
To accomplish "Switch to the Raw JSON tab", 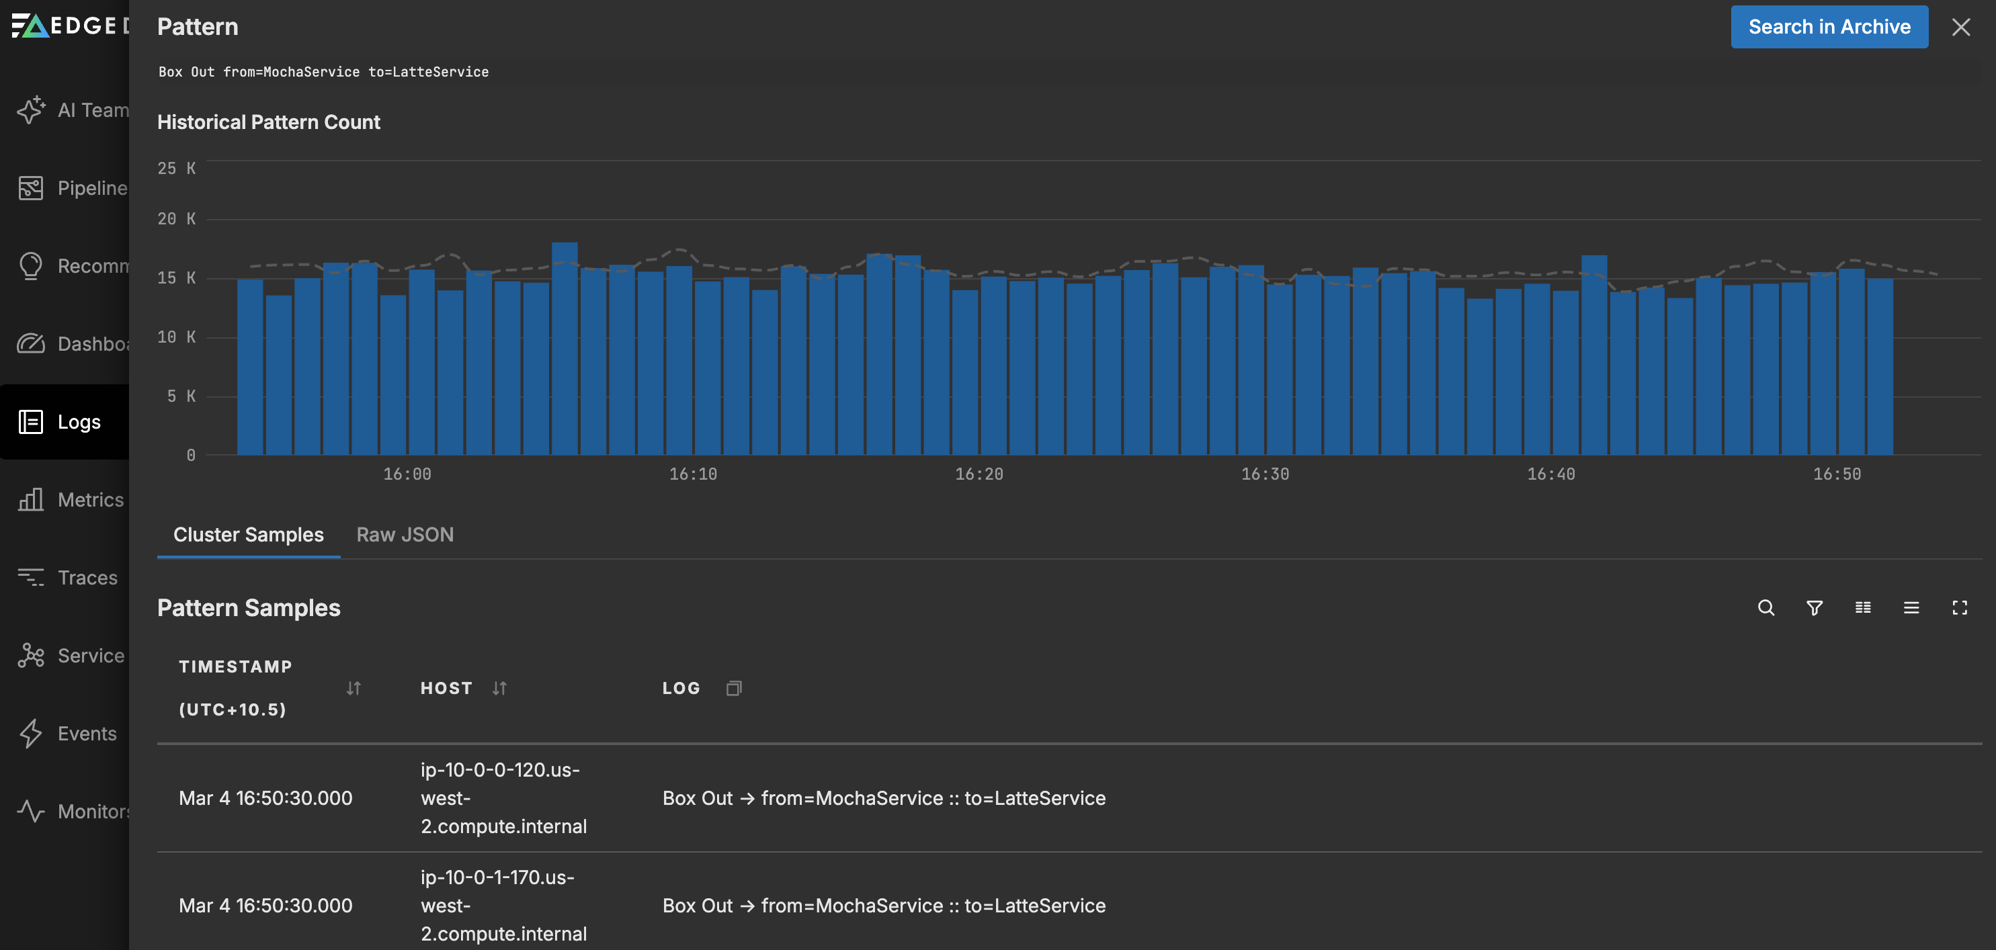I will [x=405, y=534].
